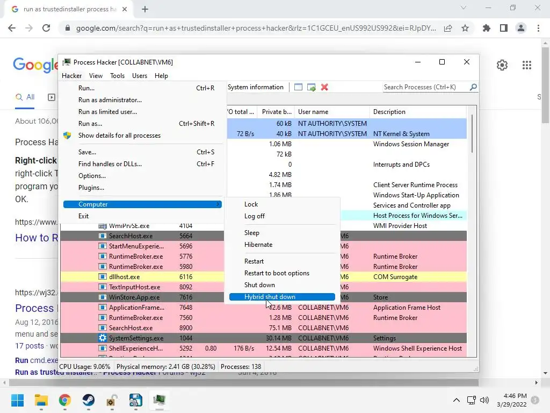This screenshot has width=550, height=413.
Task: Show hidden tray icons chevron
Action: (x=457, y=400)
